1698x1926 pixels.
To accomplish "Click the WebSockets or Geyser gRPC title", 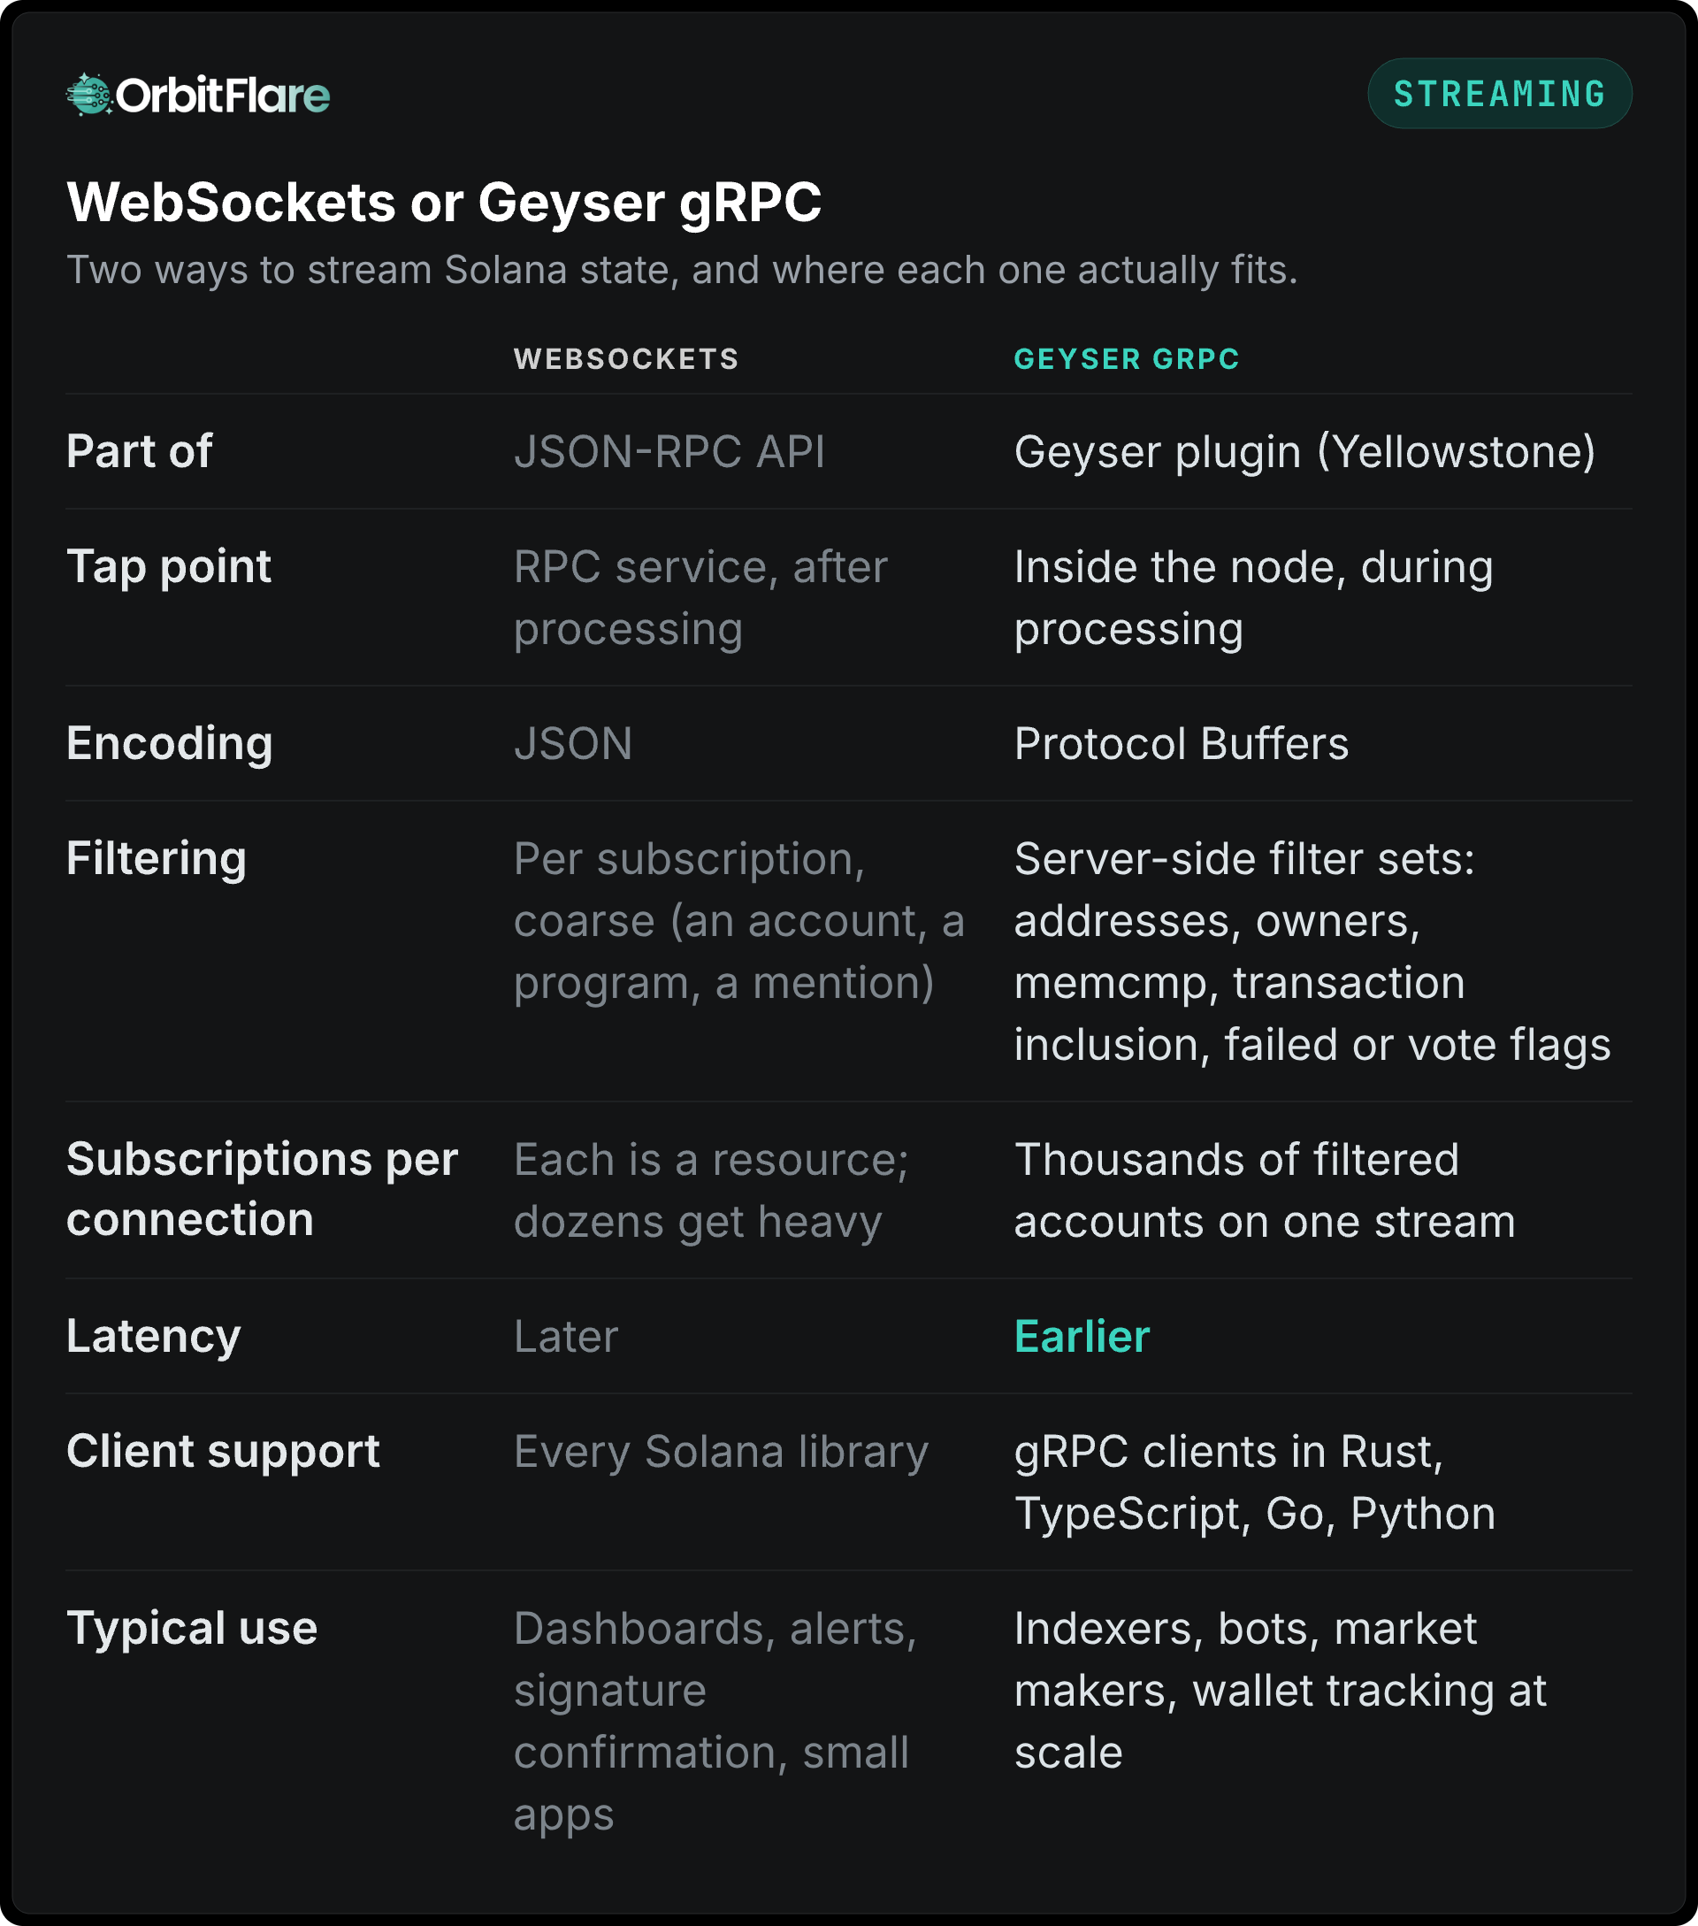I will point(445,203).
